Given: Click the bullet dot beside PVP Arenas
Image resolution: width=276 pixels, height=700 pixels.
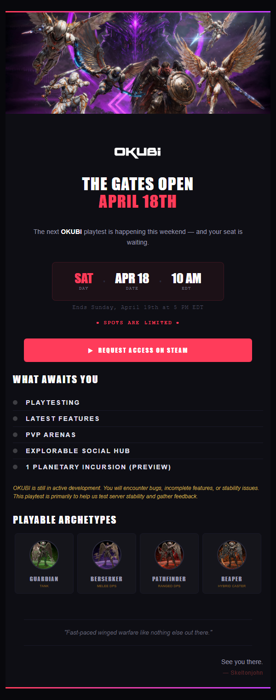Looking at the screenshot, I should coord(15,435).
